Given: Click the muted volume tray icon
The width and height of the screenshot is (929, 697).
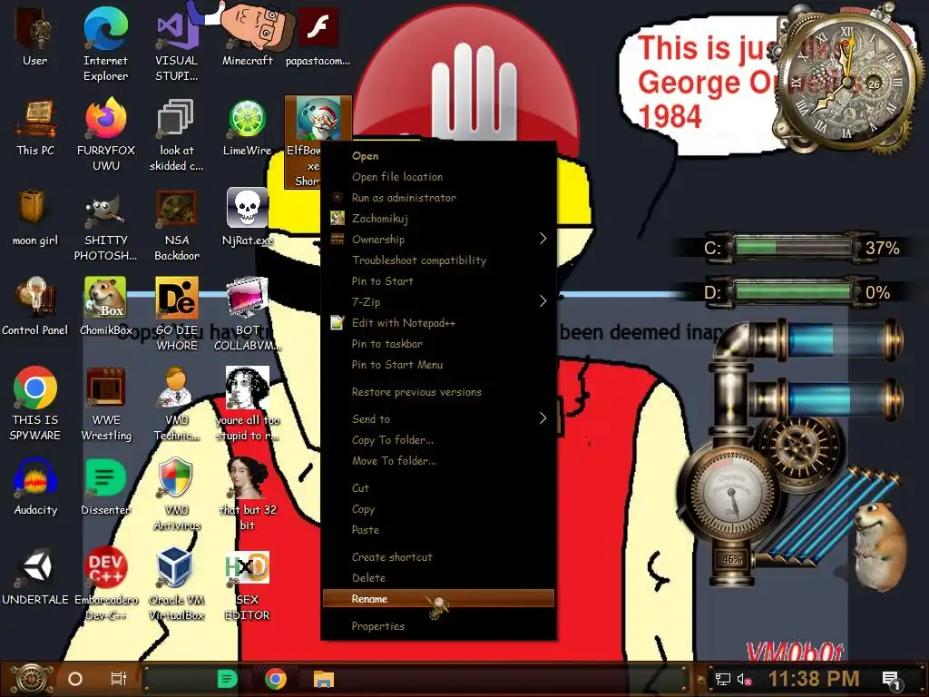Looking at the screenshot, I should [744, 679].
